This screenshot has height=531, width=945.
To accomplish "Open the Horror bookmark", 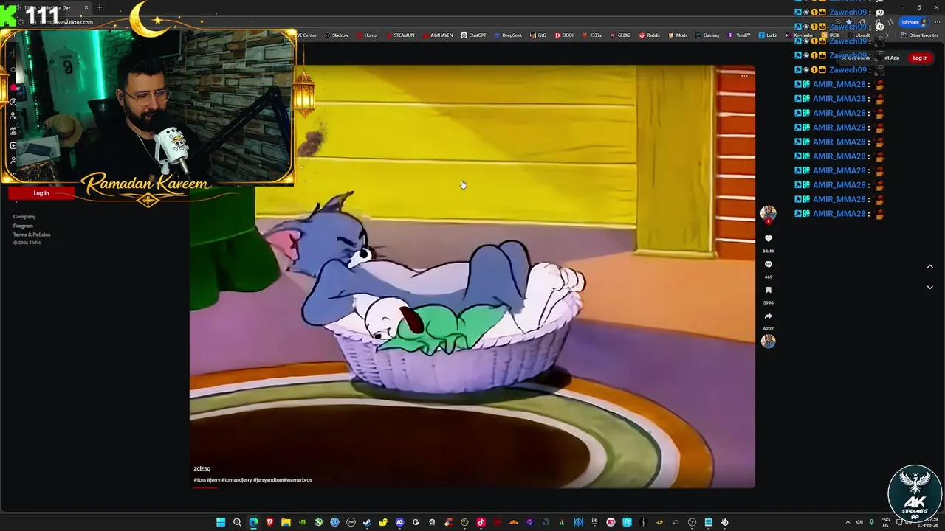I will click(367, 35).
